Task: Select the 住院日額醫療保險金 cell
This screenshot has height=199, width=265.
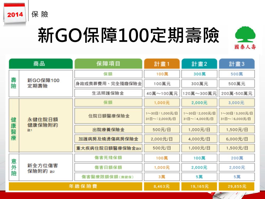Action: [108, 116]
